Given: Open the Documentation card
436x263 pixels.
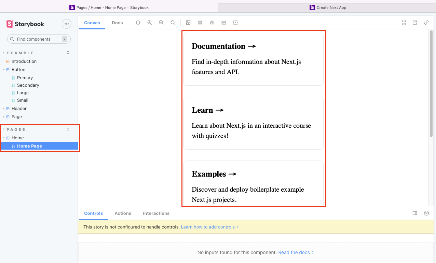Looking at the screenshot, I should pyautogui.click(x=254, y=59).
